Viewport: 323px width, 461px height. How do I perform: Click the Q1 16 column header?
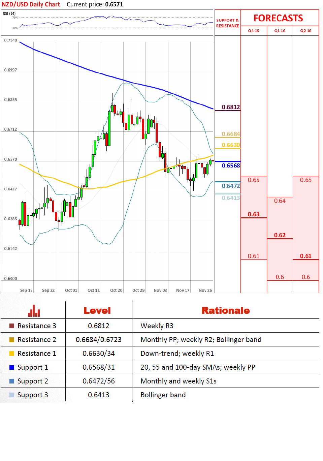280,31
